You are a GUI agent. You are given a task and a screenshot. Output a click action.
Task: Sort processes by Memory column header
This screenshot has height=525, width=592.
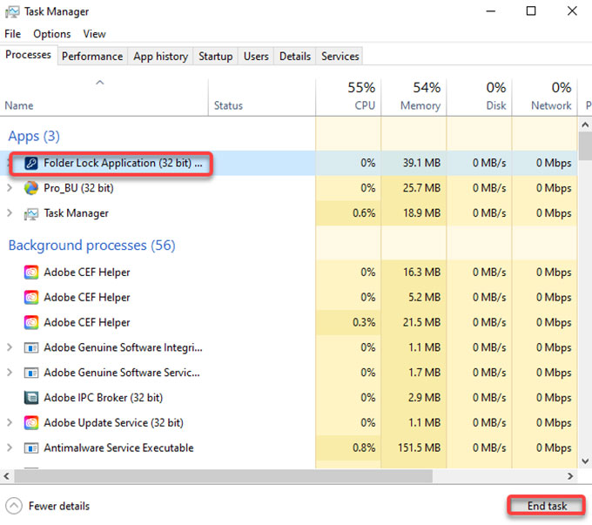pyautogui.click(x=414, y=97)
